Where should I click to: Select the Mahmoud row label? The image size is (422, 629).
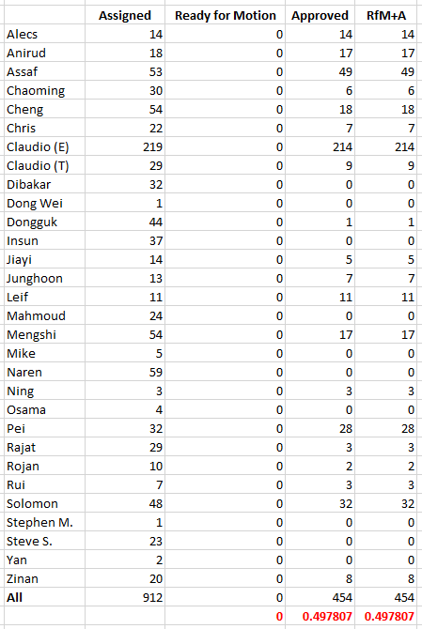tap(44, 315)
